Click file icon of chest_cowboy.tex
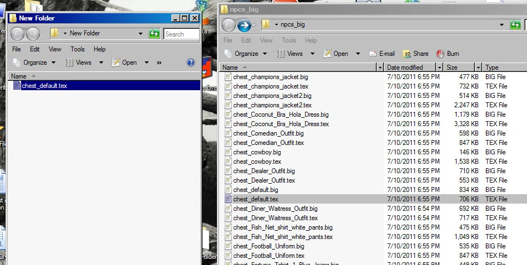The height and width of the screenshot is (265, 527). click(x=228, y=161)
